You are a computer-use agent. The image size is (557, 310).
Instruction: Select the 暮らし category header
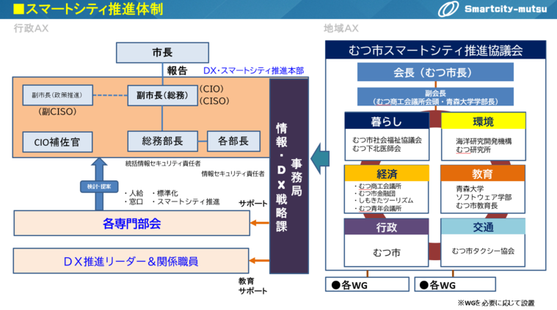pyautogui.click(x=387, y=122)
